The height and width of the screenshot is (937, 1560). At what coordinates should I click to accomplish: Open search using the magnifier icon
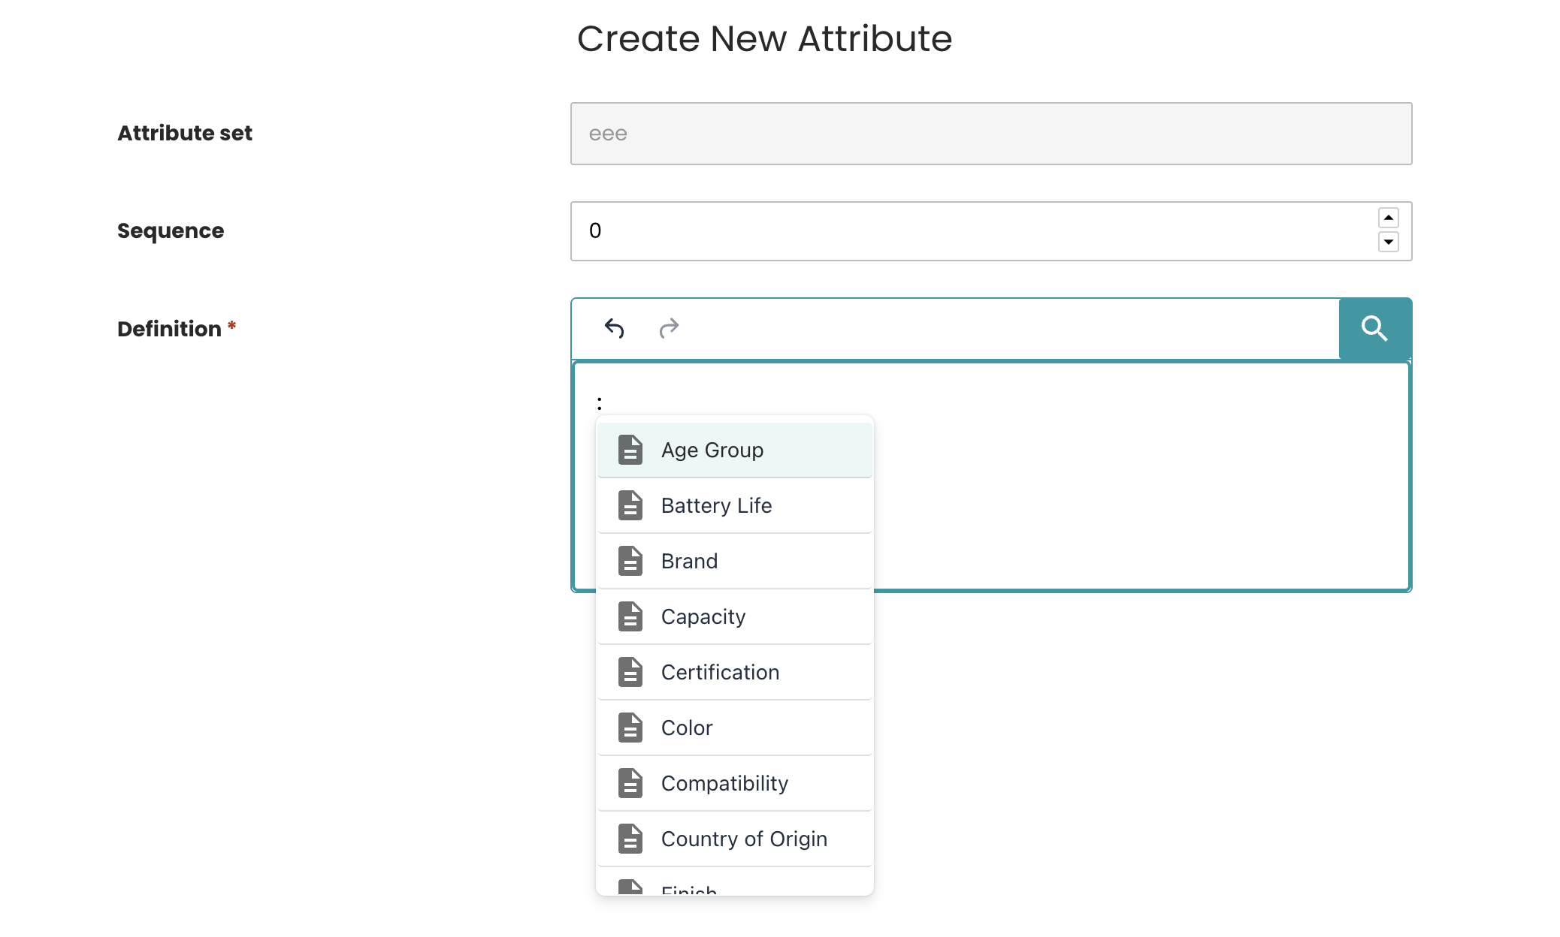(1374, 328)
